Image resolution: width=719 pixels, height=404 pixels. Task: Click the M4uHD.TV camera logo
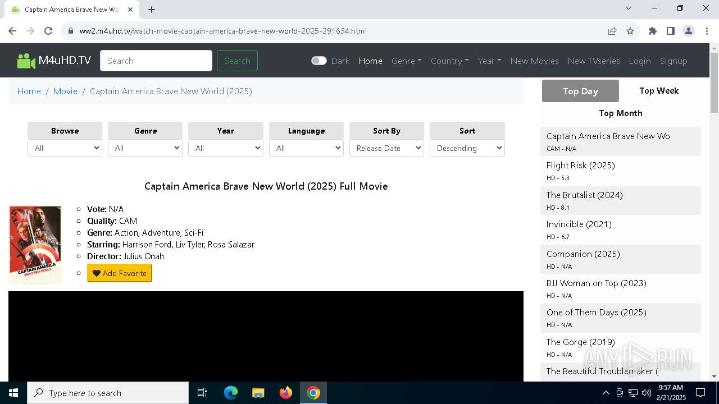tap(54, 61)
